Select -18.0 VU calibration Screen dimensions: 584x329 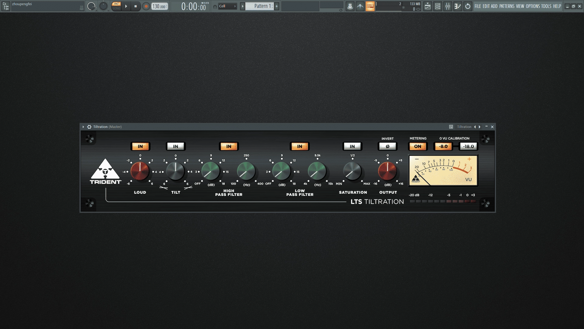[x=468, y=147]
